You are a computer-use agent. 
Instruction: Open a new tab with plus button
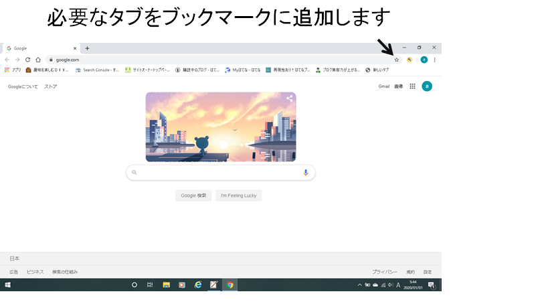[x=88, y=48]
